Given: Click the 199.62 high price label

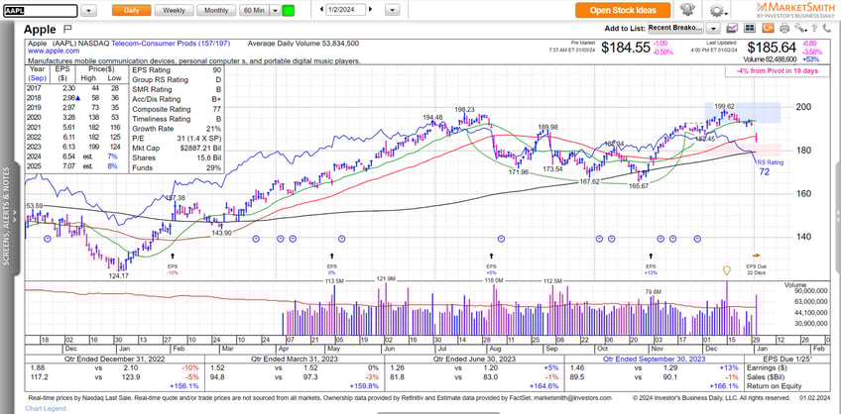Looking at the screenshot, I should point(724,106).
